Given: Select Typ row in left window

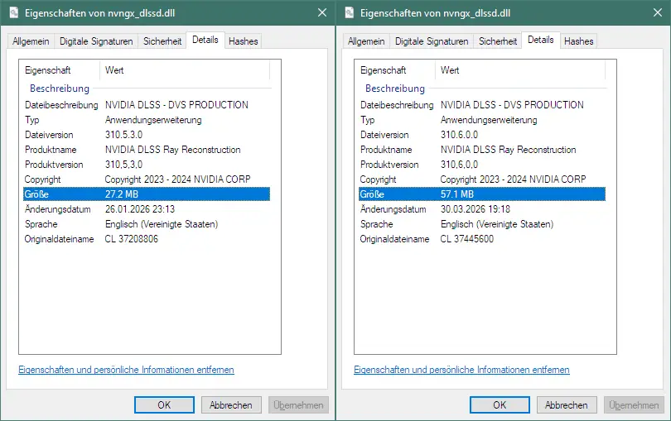Looking at the screenshot, I should (147, 120).
